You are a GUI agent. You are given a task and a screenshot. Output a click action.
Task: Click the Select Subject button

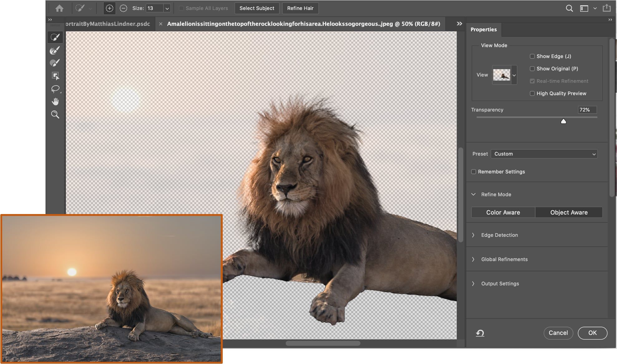(x=257, y=8)
